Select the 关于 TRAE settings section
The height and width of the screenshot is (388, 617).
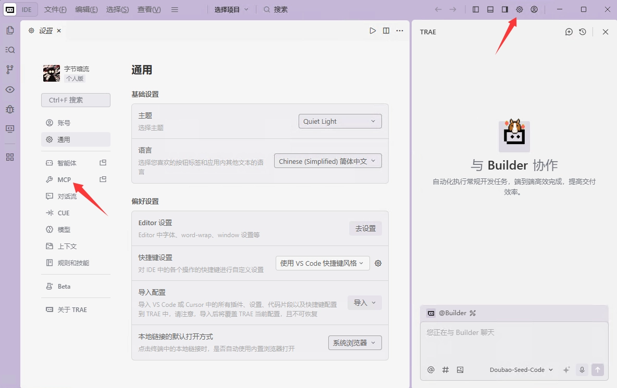[76, 309]
